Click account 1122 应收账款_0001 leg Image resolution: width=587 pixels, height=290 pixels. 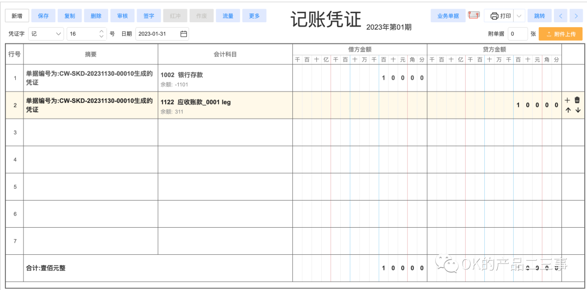click(196, 102)
